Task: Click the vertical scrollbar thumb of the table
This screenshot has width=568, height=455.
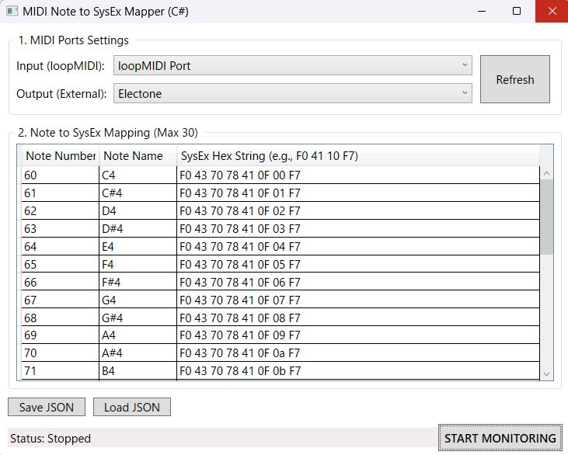Action: coord(546,217)
